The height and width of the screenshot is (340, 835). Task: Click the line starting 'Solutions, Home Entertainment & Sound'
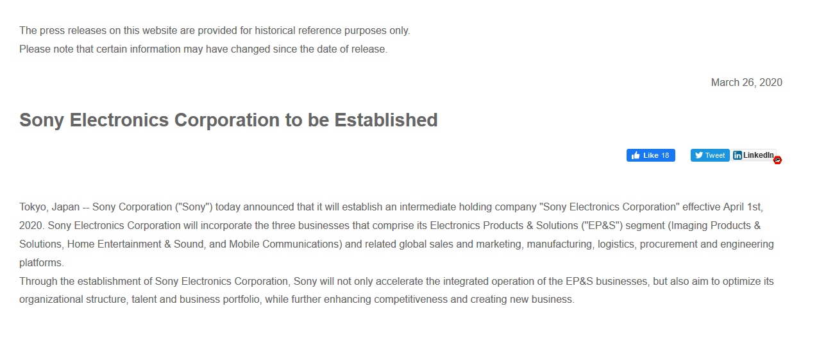coord(396,244)
